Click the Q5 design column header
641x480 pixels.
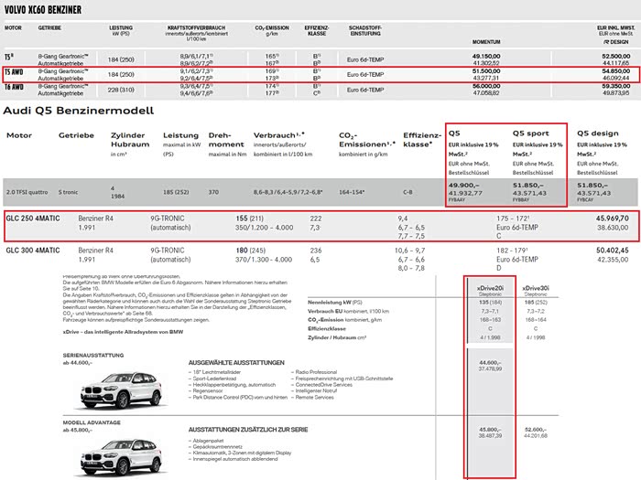pyautogui.click(x=598, y=133)
